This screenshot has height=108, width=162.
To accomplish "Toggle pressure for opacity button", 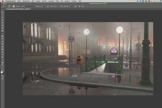I will [48, 6].
